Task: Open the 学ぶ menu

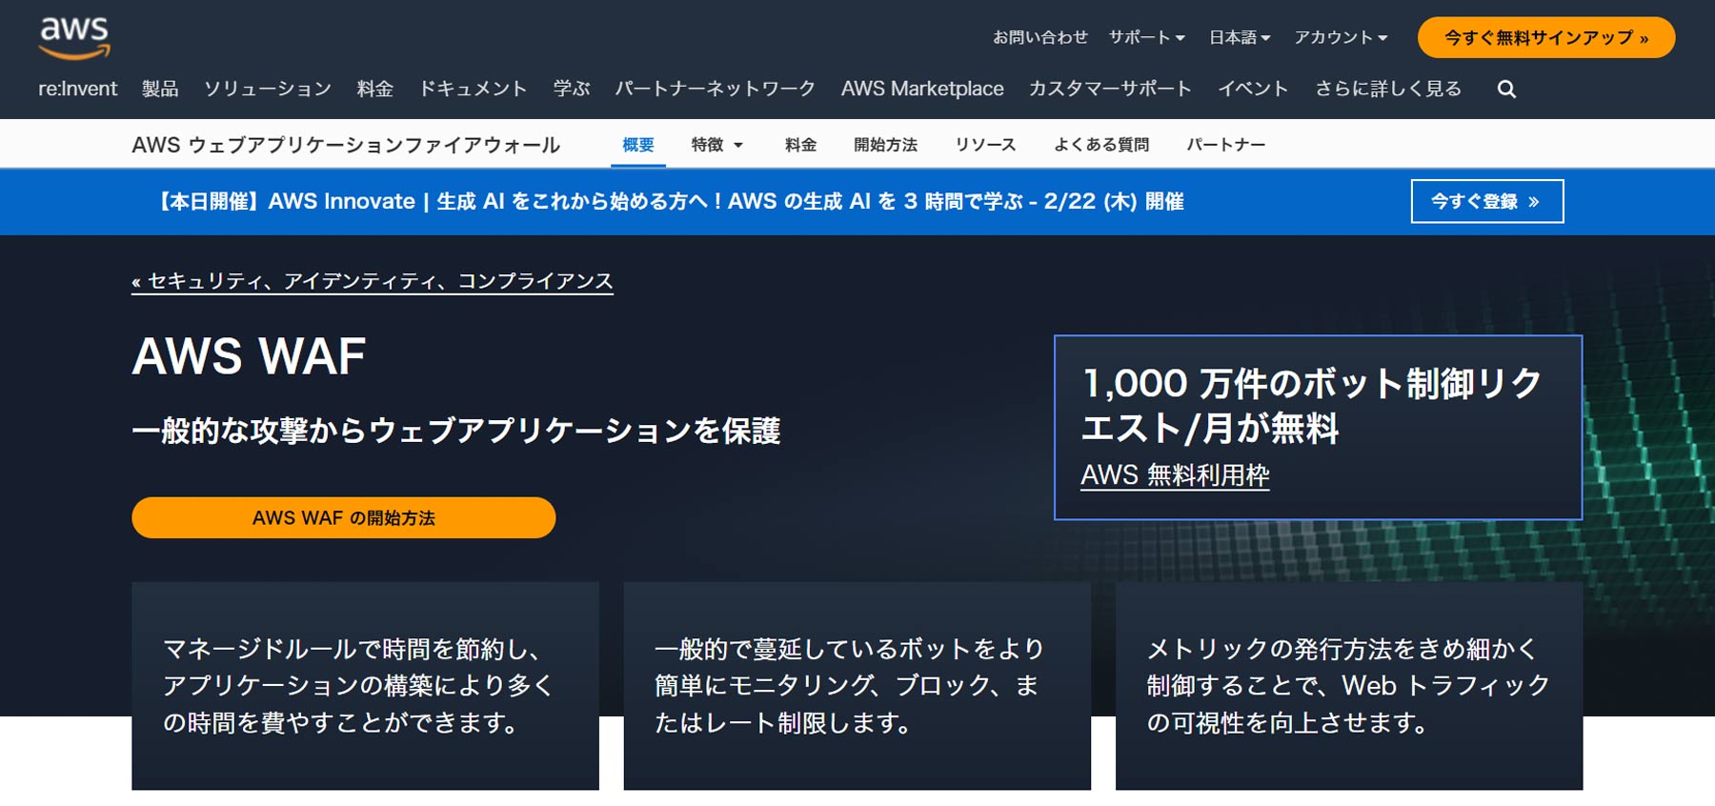Action: point(572,89)
